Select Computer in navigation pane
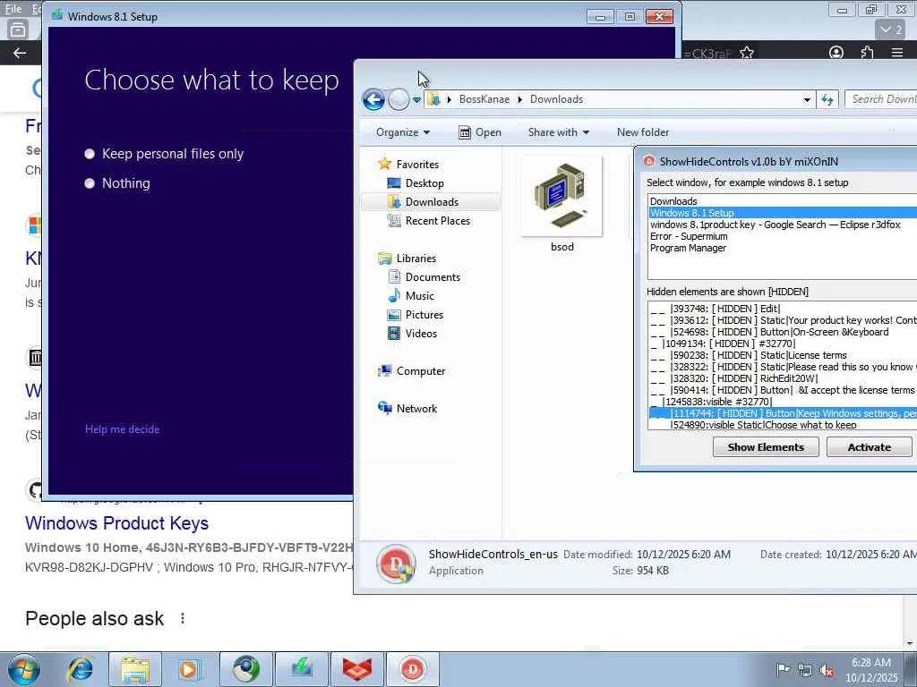917x687 pixels. pyautogui.click(x=412, y=371)
